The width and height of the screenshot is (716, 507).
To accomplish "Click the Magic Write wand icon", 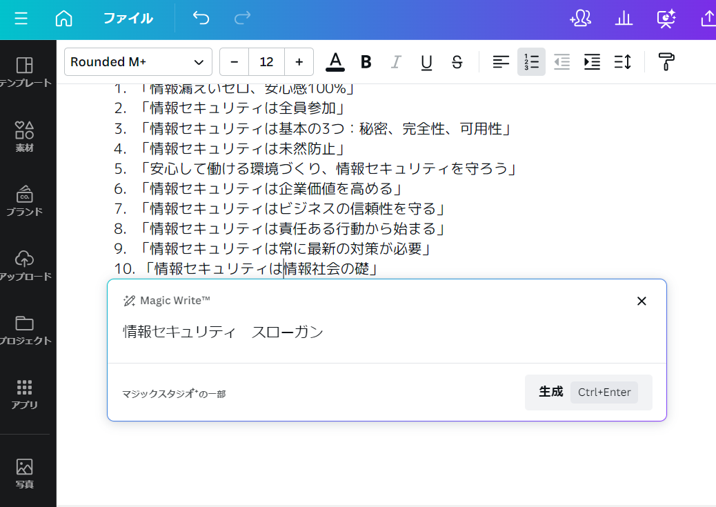I will (x=129, y=301).
